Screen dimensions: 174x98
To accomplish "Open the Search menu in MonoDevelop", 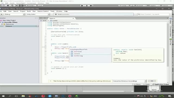I will coord(16,11).
